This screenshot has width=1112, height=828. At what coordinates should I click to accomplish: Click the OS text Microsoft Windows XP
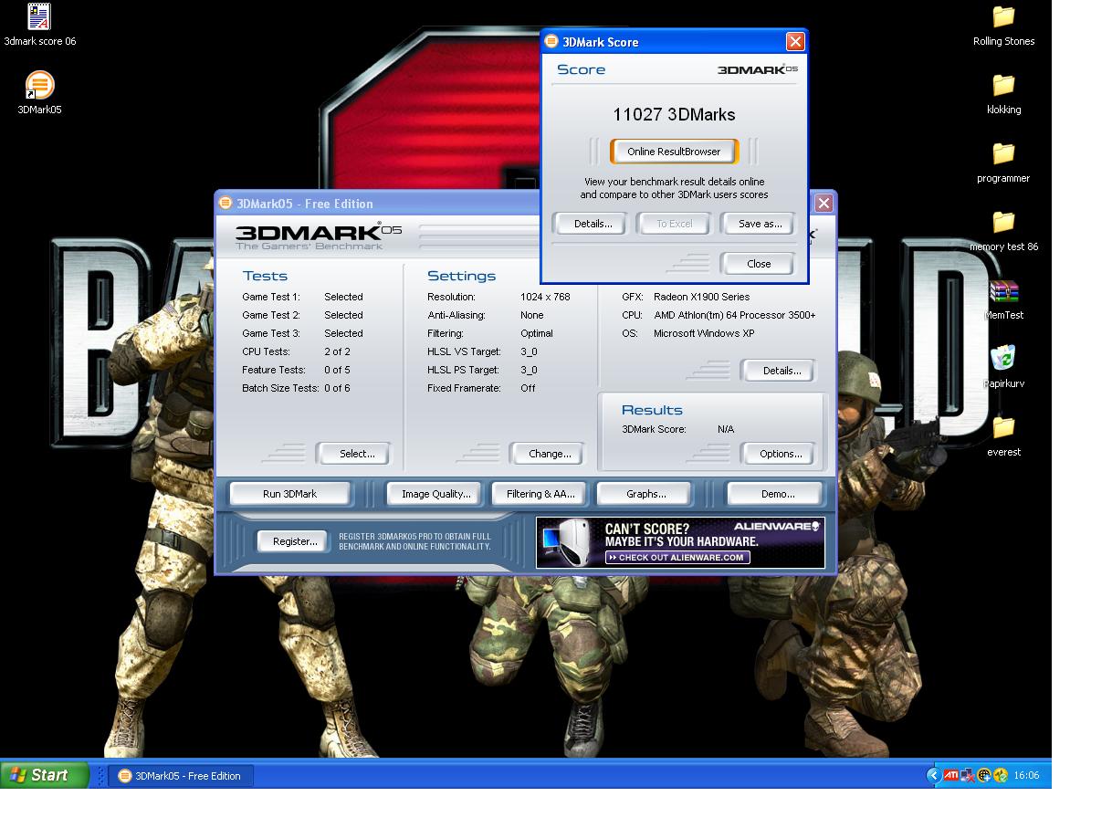tap(704, 333)
